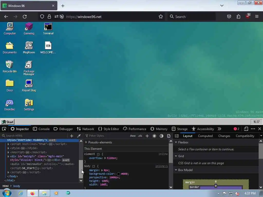Open the Changes sidebar tab
The height and width of the screenshot is (197, 263).
pos(224,136)
